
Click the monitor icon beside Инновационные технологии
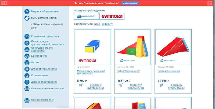pyautogui.click(x=27, y=89)
